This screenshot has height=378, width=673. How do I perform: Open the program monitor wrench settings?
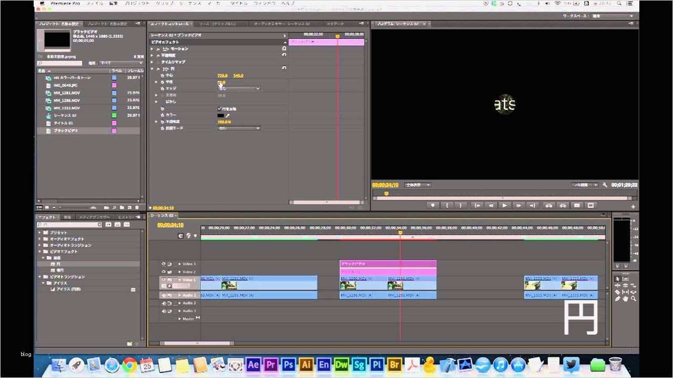[605, 185]
